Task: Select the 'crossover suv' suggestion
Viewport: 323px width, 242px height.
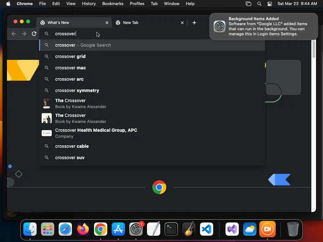Action: point(152,158)
